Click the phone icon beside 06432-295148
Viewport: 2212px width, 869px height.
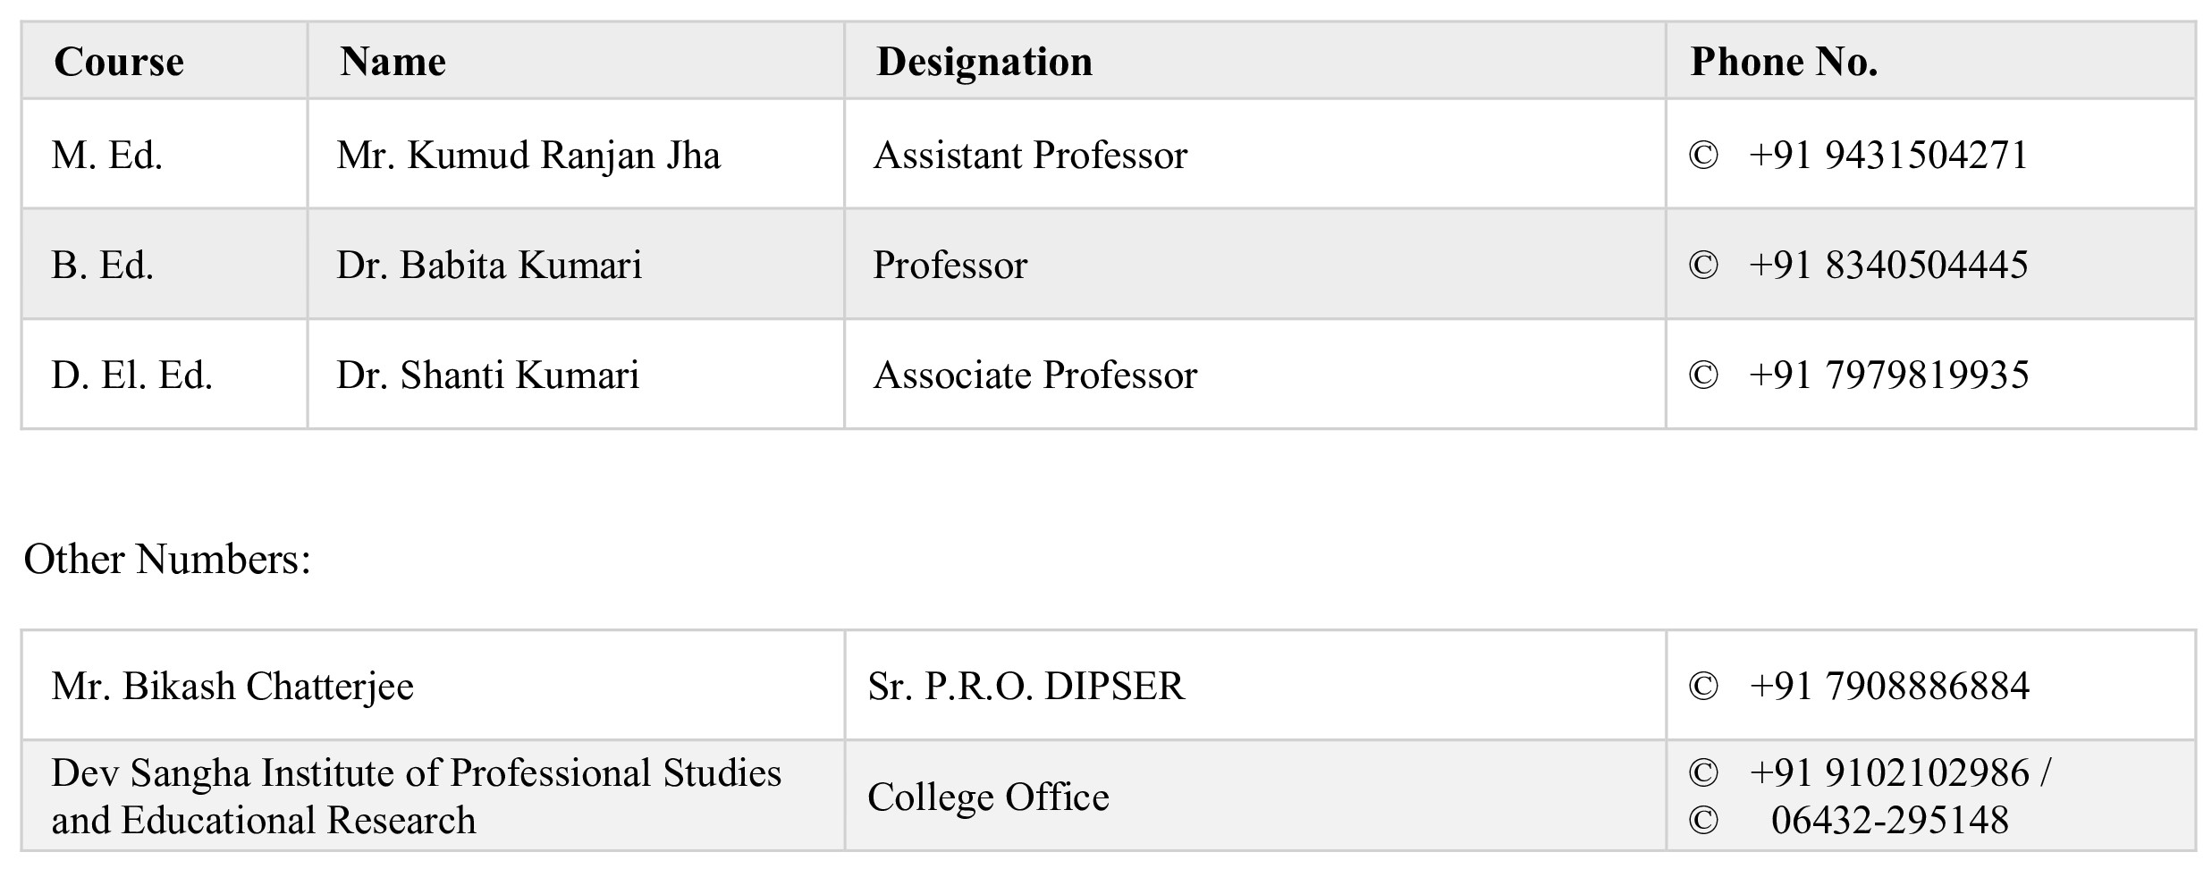coord(1703,821)
